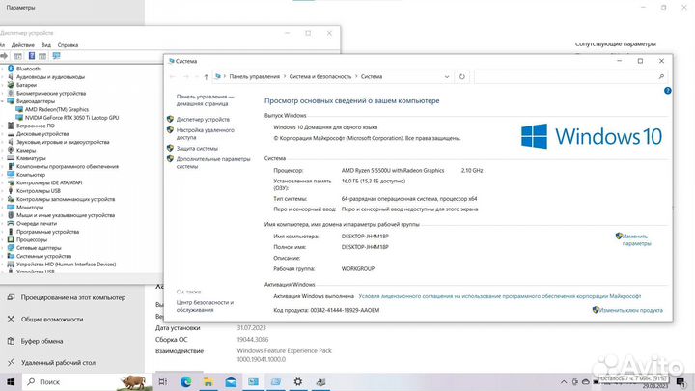Click computer name DESKTOP-JH4M18P next to Имя компьютера
Screen dimensions: 695x391
click(x=365, y=237)
